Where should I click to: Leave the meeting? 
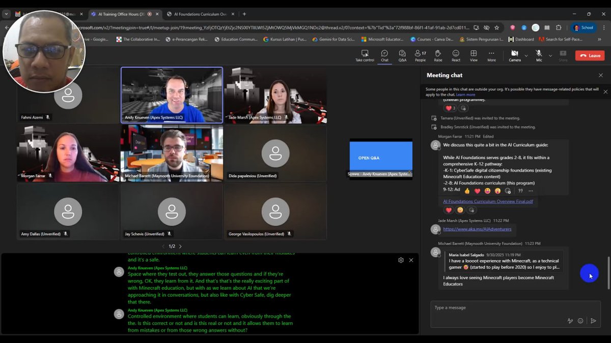click(x=590, y=55)
